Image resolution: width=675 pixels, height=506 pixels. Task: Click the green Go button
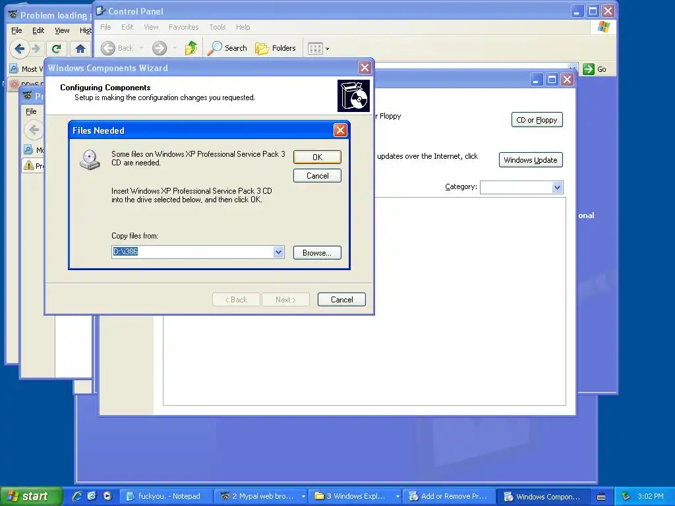[595, 69]
